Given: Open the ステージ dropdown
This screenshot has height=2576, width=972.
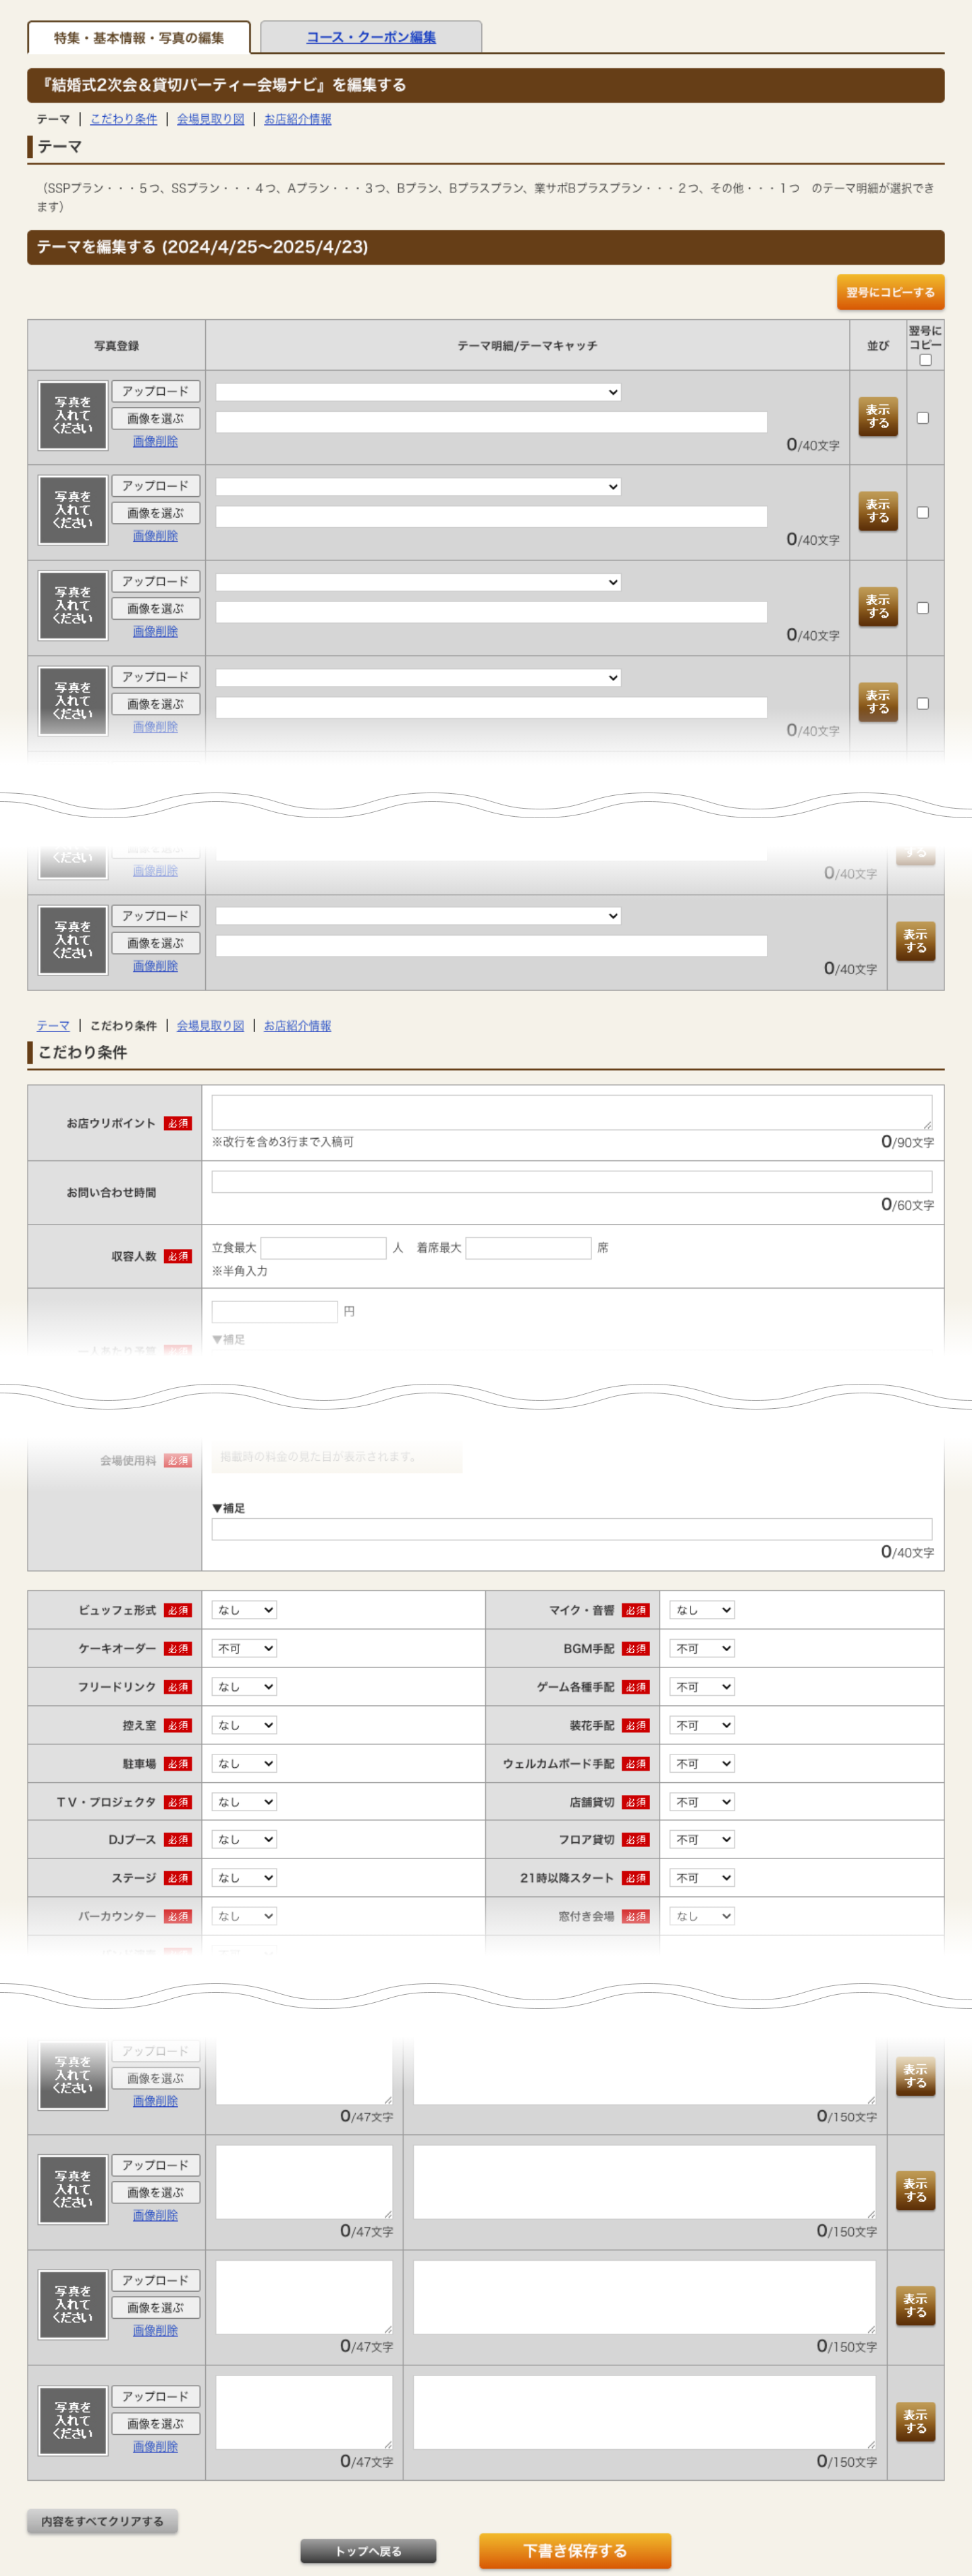Looking at the screenshot, I should click(244, 1878).
